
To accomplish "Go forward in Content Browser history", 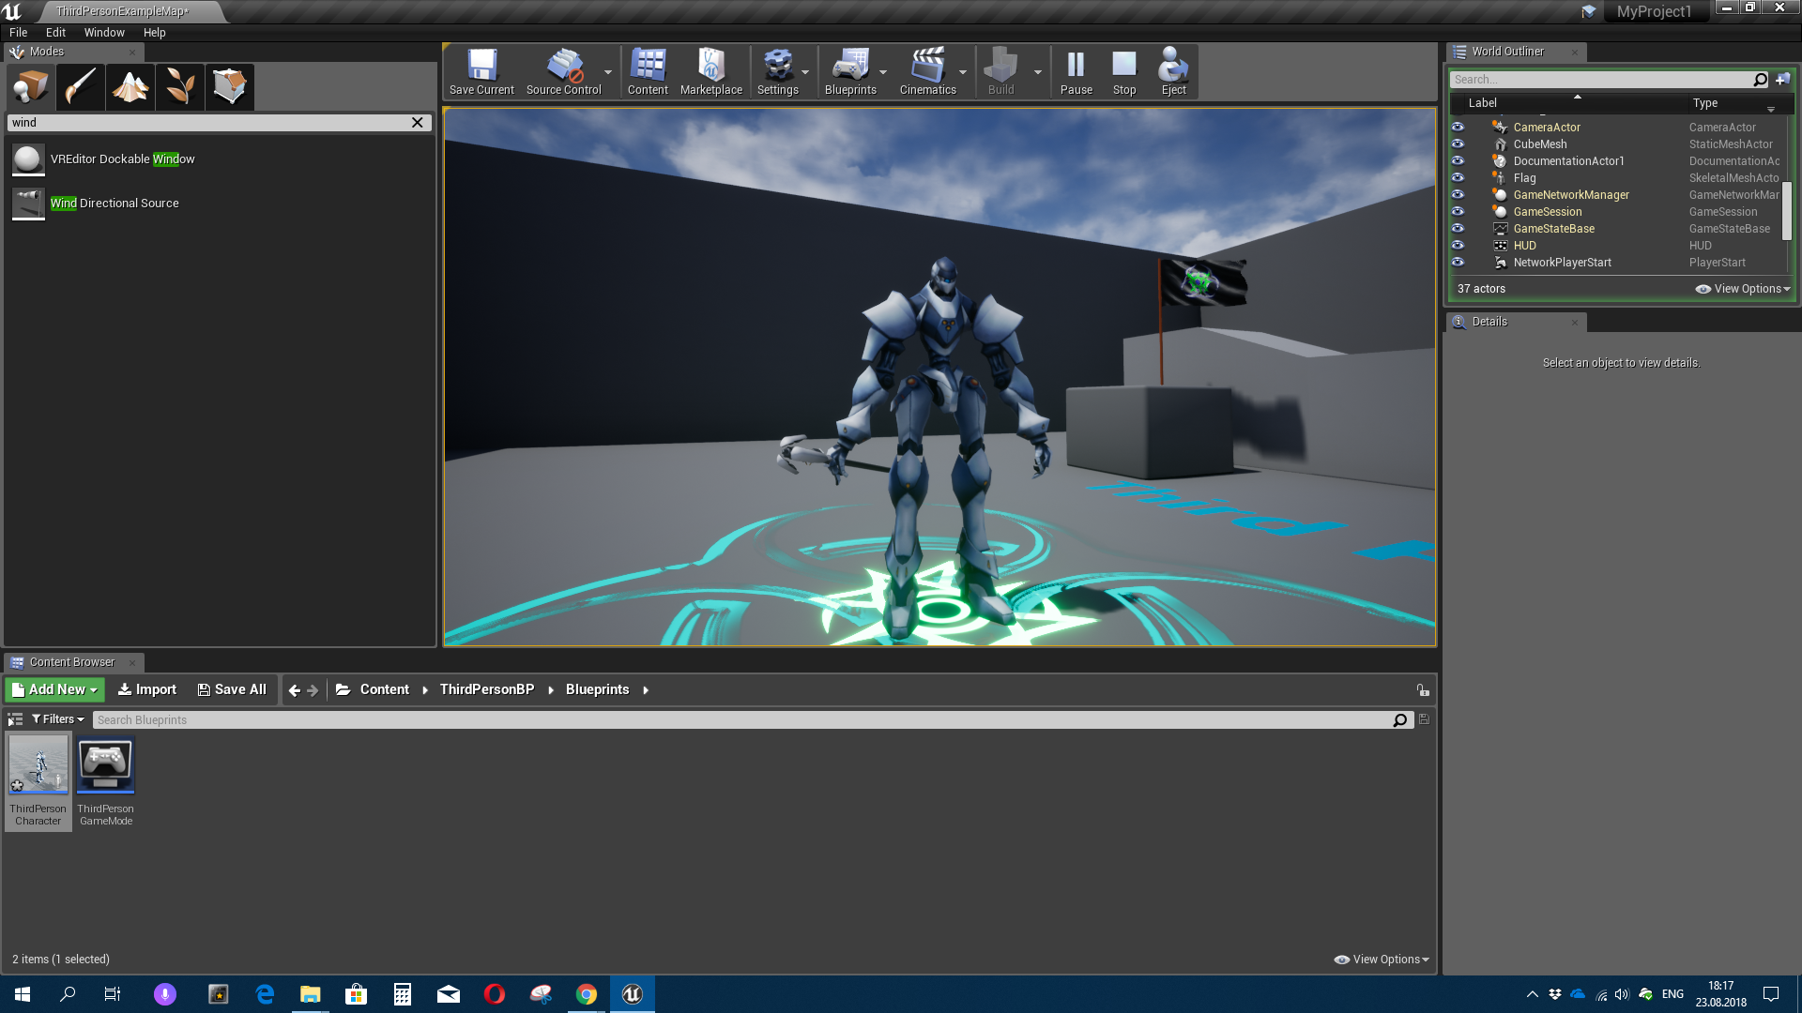I will pos(313,690).
